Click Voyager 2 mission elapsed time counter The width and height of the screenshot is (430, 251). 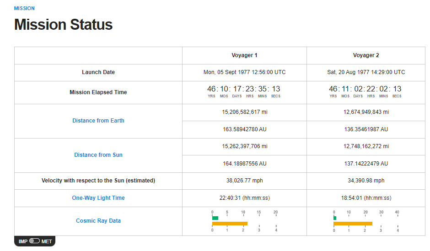[366, 91]
